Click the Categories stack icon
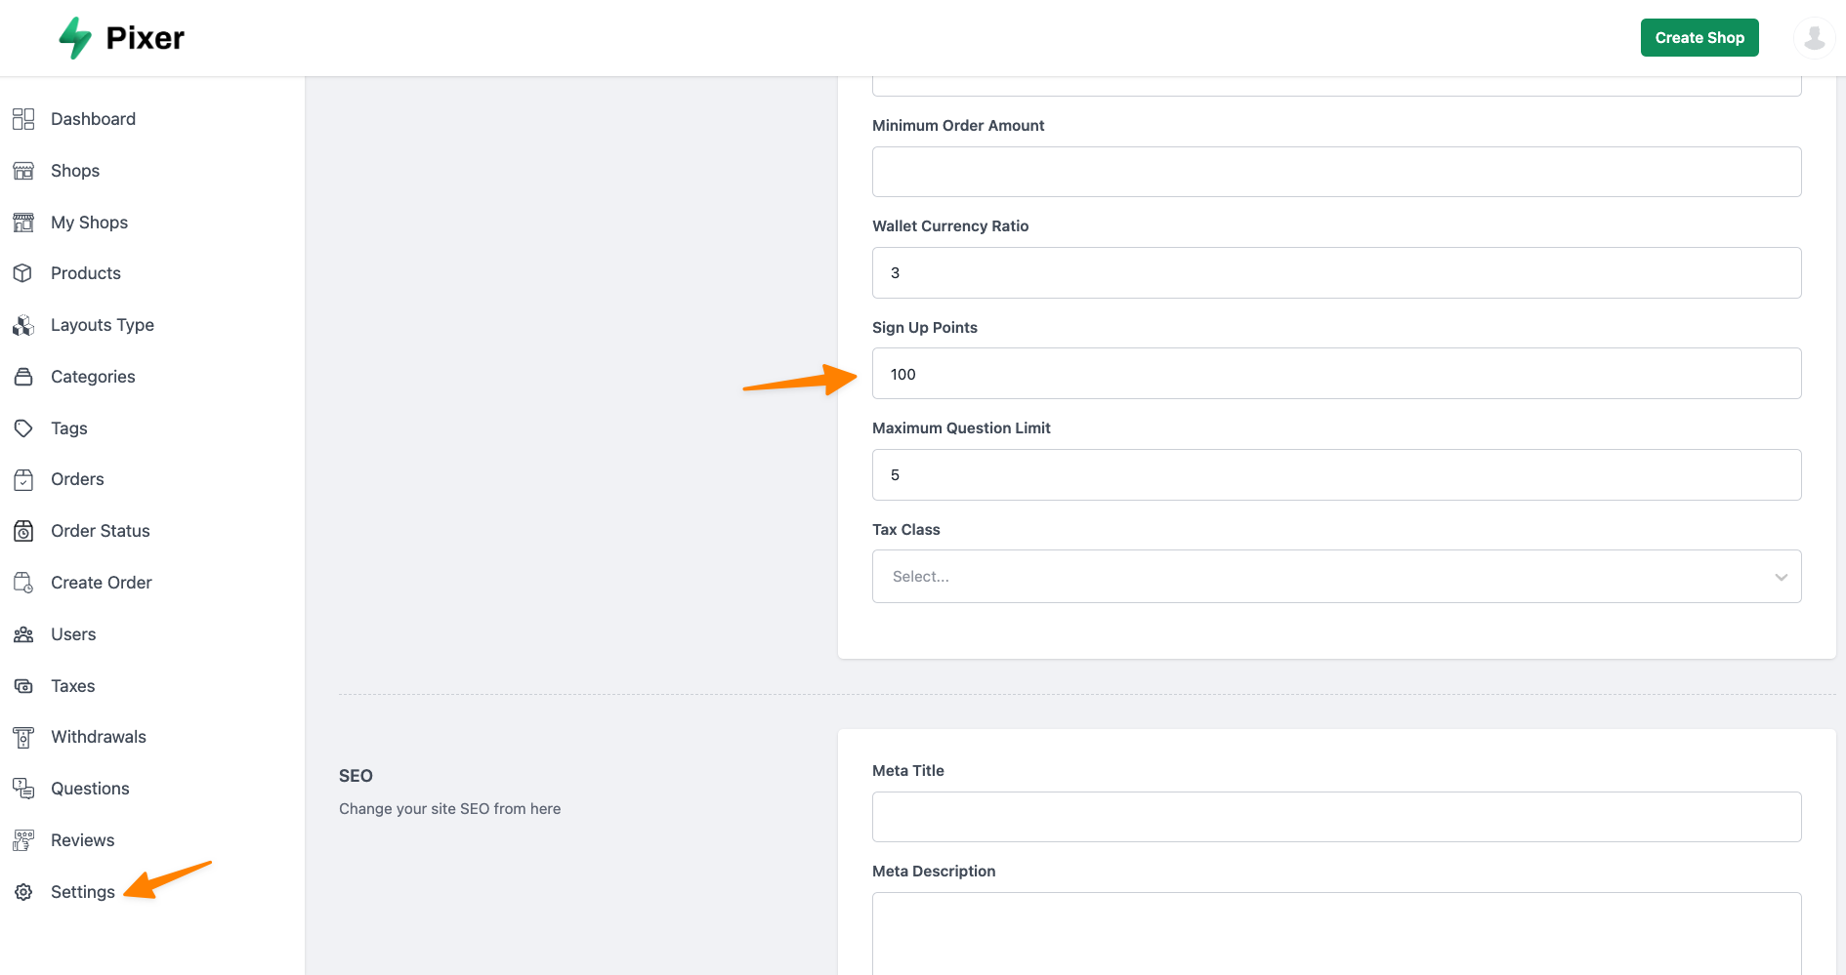The image size is (1846, 975). [23, 377]
